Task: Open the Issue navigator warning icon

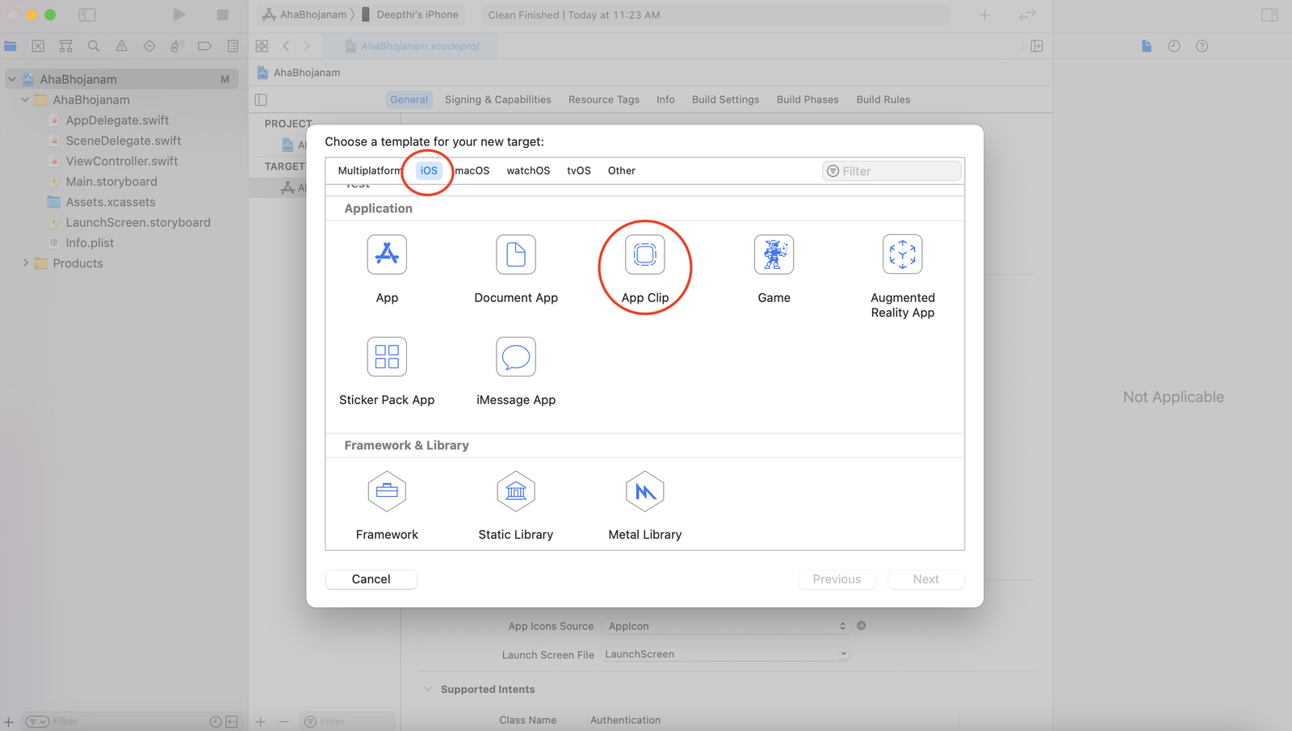Action: click(121, 46)
